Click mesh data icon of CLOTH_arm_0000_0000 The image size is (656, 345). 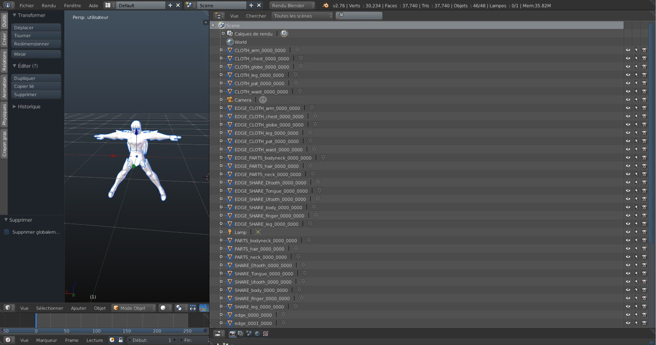coord(297,50)
